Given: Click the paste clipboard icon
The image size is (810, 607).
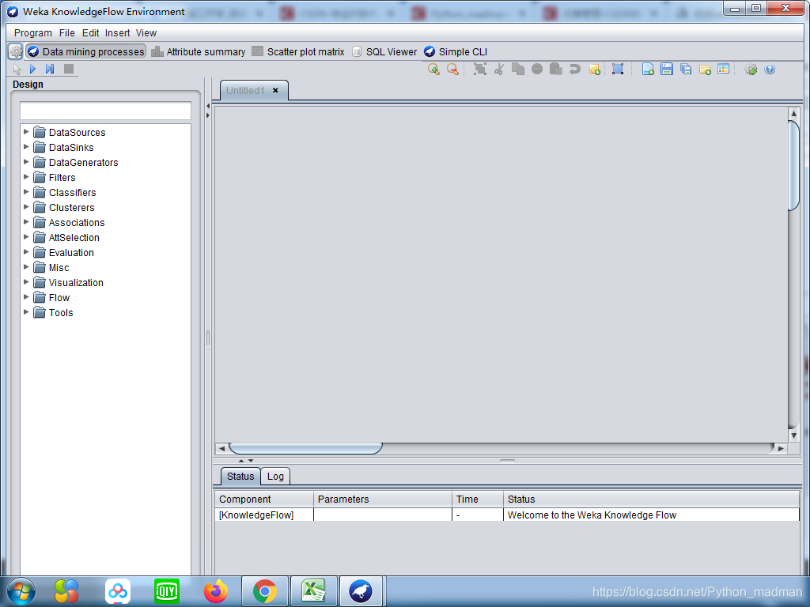Looking at the screenshot, I should (556, 70).
